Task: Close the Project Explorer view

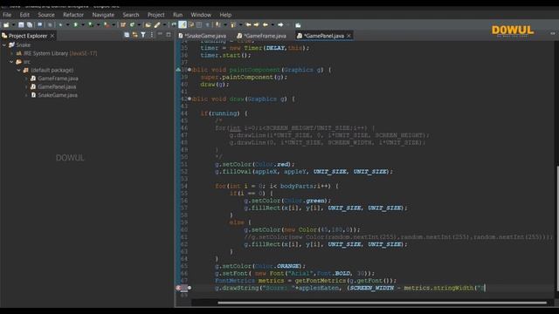Action: (x=52, y=36)
